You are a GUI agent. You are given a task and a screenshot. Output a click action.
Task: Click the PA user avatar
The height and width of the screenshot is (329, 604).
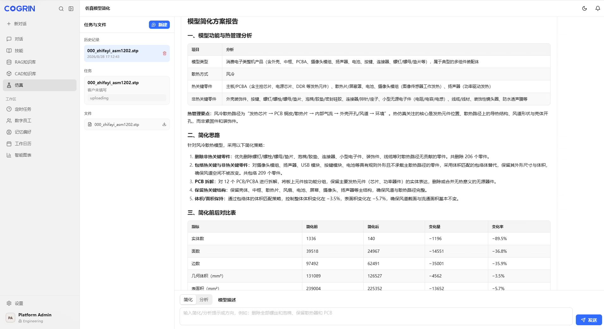10,318
